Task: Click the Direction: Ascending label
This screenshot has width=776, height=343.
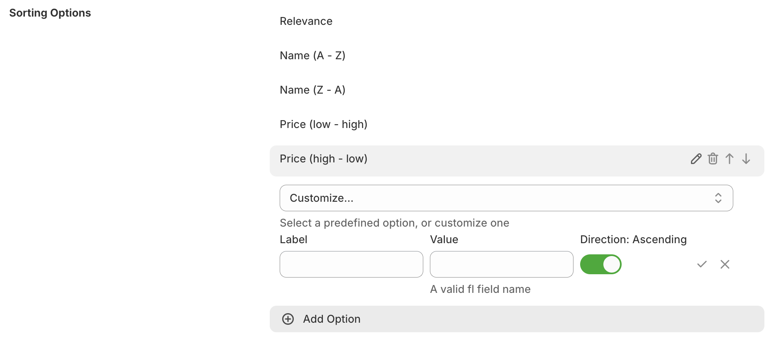Action: point(633,239)
